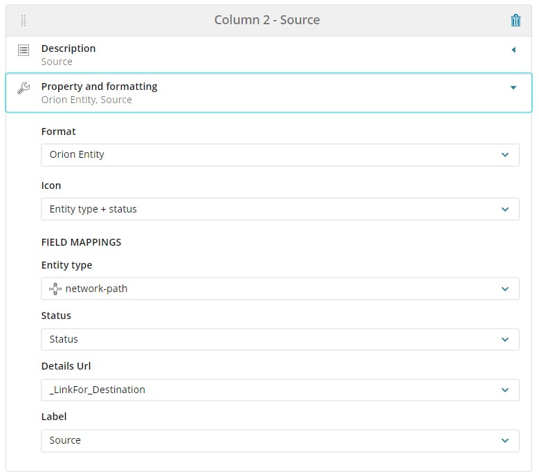Screen dimensions: 539x472
Task: Expand the Description section arrow
Action: (513, 50)
